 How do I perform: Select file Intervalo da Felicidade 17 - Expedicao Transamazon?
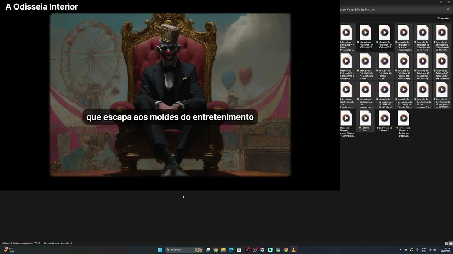tap(404, 38)
